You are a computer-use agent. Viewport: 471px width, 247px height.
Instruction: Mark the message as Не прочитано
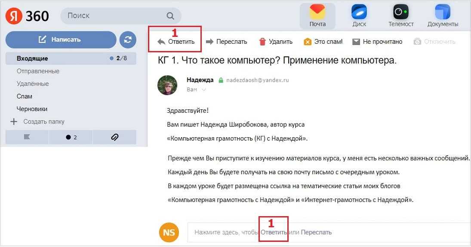click(377, 42)
